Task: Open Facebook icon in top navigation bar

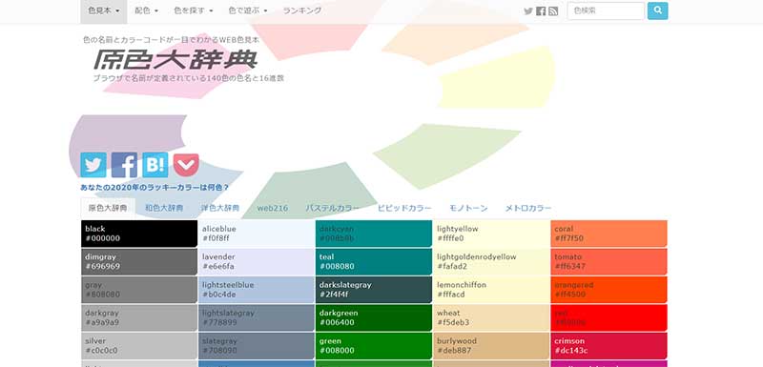Action: (x=541, y=11)
